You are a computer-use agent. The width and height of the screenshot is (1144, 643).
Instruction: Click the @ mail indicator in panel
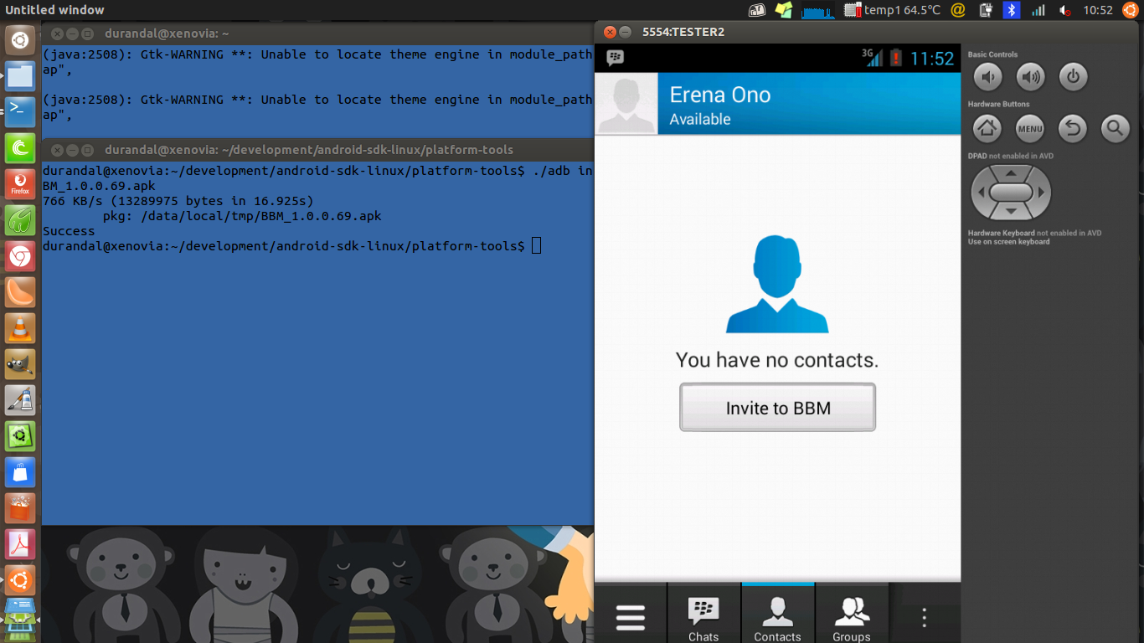[959, 10]
